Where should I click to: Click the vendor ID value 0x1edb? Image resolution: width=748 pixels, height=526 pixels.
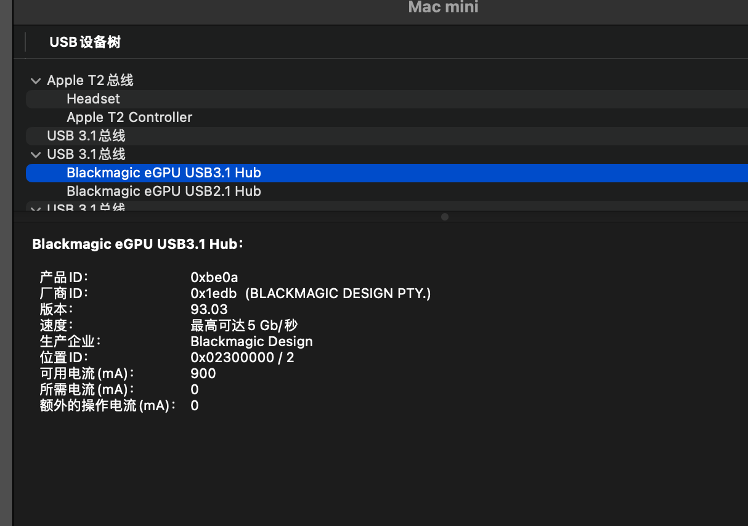tap(213, 293)
